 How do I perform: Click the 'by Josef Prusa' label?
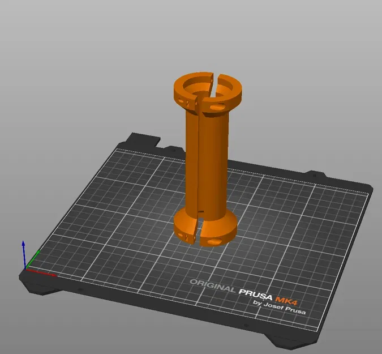click(279, 308)
